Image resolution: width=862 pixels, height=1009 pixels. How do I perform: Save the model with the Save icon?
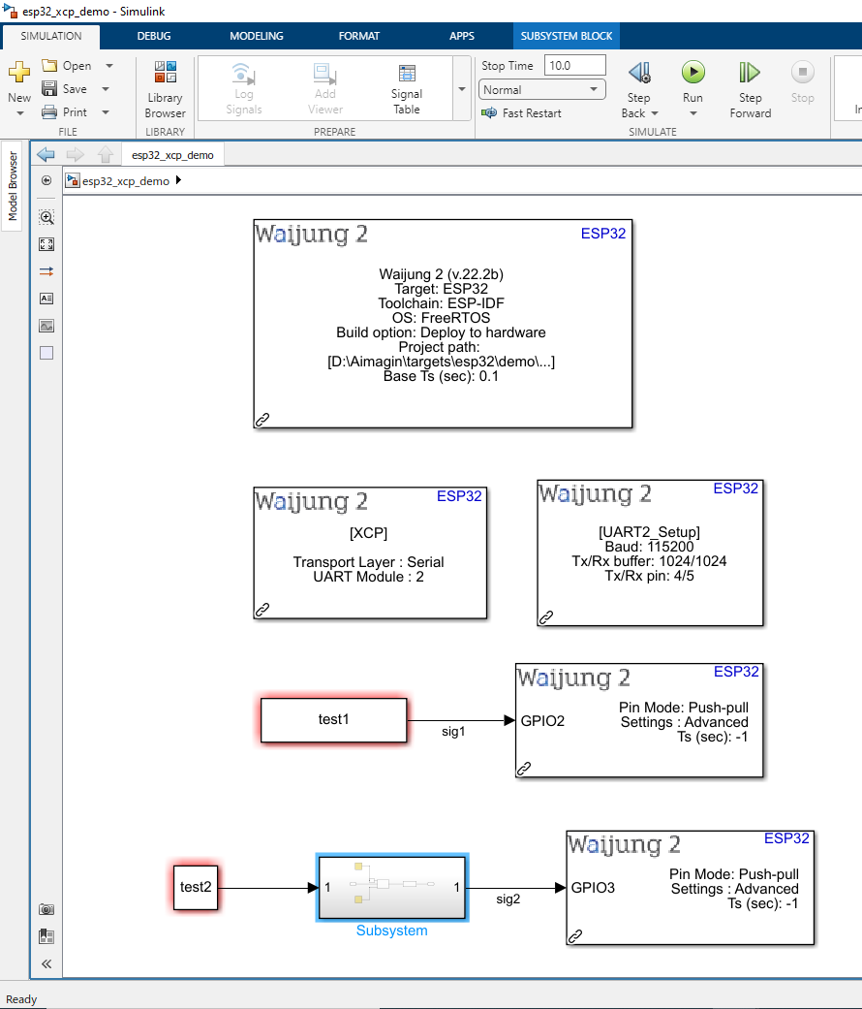click(48, 88)
